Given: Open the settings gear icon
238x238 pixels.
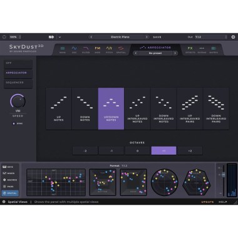Looking at the screenshot, I should tap(233, 37).
